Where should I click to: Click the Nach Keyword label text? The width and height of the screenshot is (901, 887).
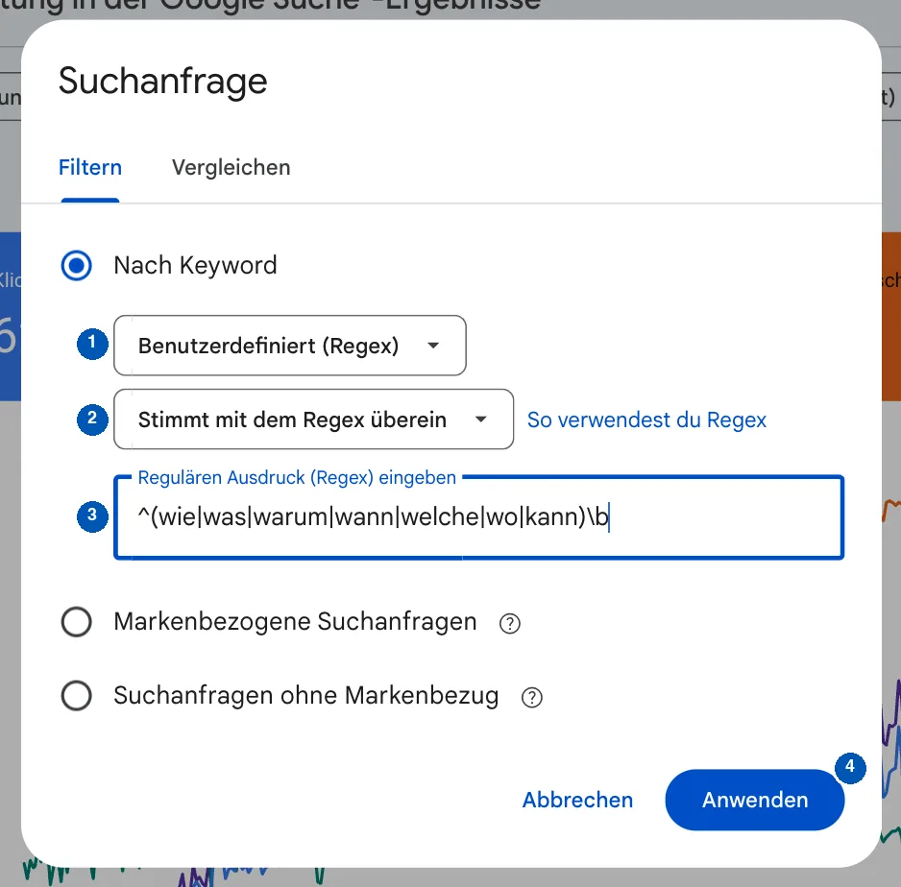click(x=195, y=265)
